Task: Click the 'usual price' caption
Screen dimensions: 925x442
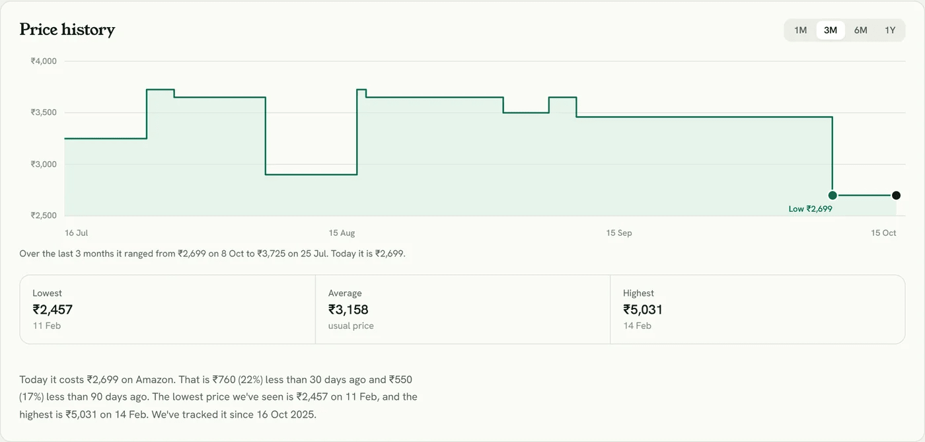Action: pyautogui.click(x=351, y=326)
